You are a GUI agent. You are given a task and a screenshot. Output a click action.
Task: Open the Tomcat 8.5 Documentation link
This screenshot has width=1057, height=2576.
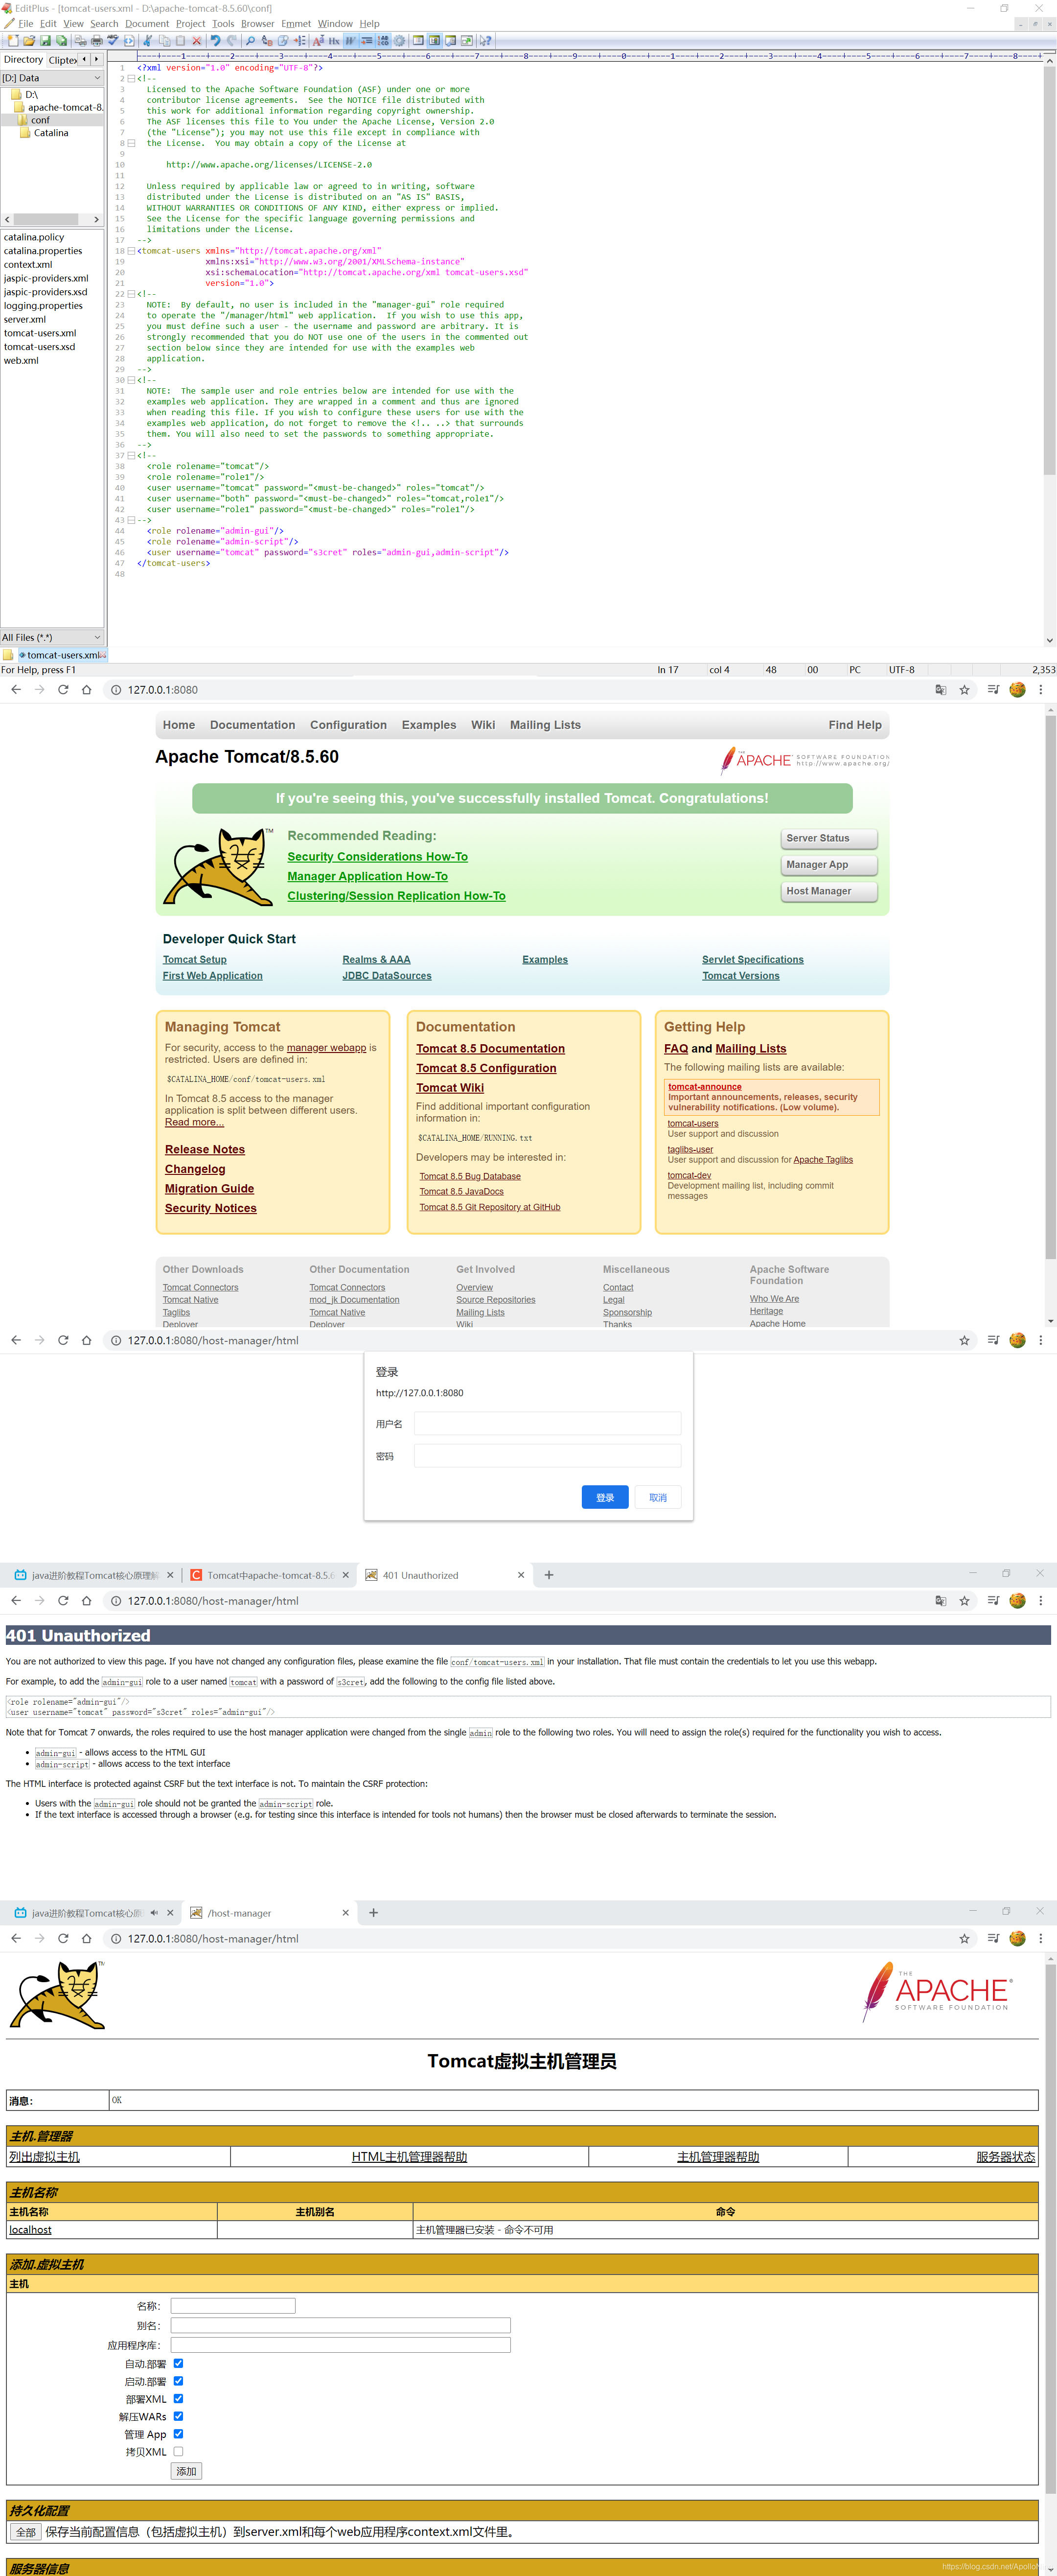490,1049
